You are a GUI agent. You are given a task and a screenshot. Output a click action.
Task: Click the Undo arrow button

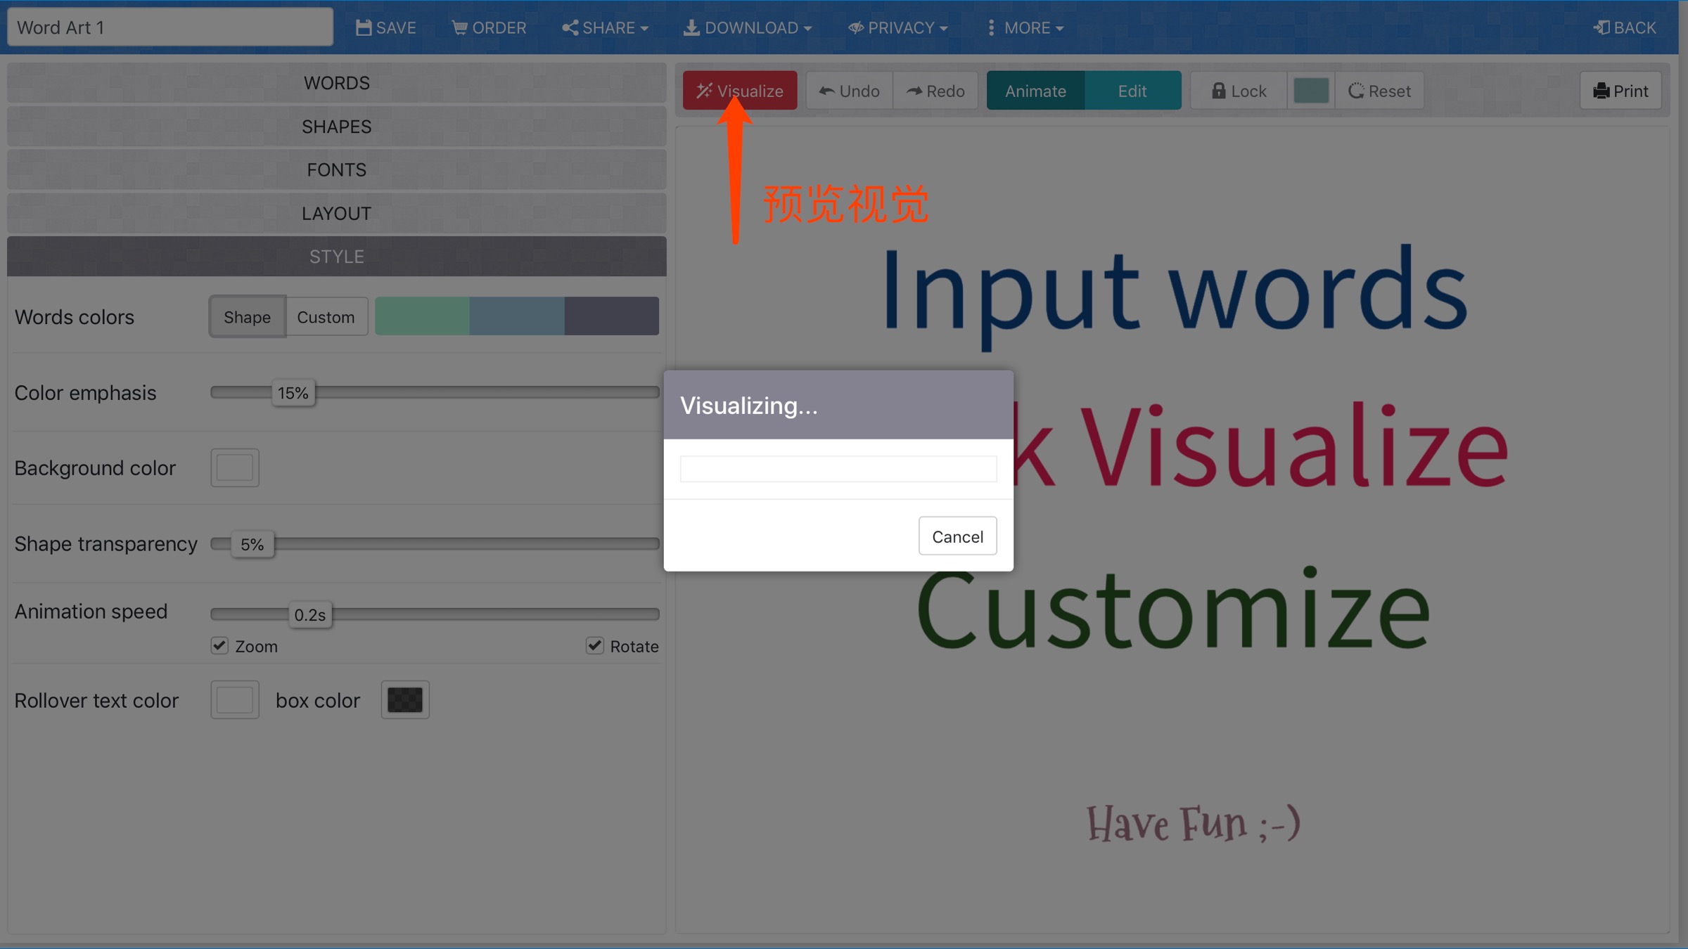click(x=849, y=91)
